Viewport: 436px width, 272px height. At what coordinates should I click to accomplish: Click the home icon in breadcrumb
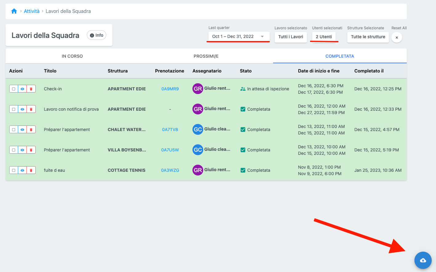pyautogui.click(x=14, y=11)
